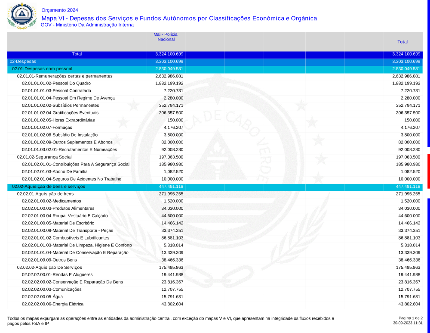Select the dark blue 'Total' summary row label

77,54
